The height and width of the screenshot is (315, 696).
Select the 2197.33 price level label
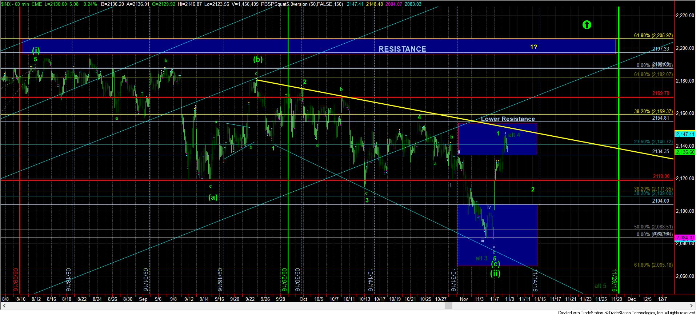(661, 49)
